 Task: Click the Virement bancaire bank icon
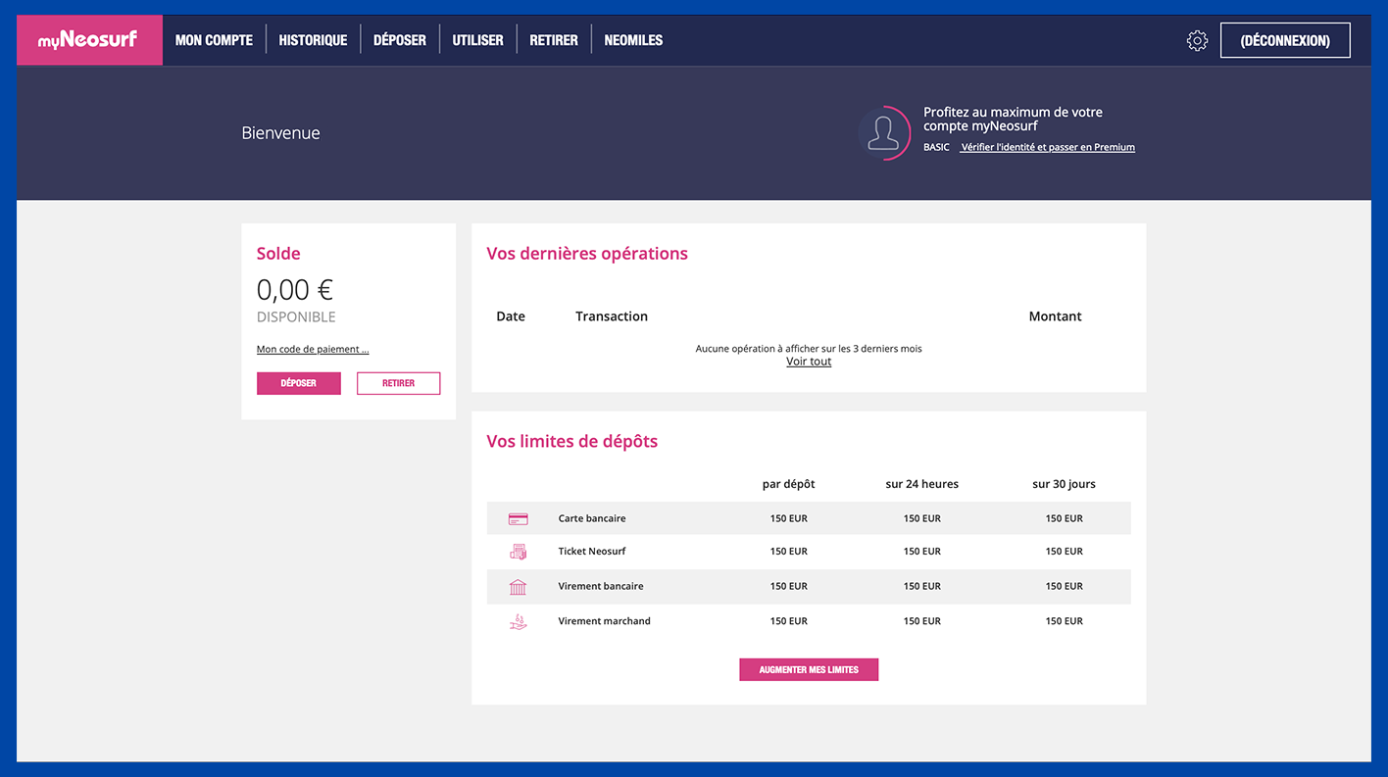click(x=518, y=586)
